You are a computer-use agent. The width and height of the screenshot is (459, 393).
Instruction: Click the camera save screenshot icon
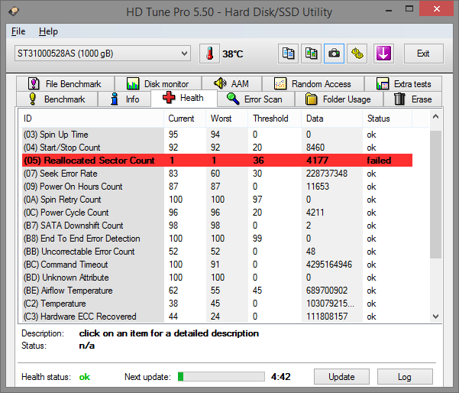tap(334, 54)
